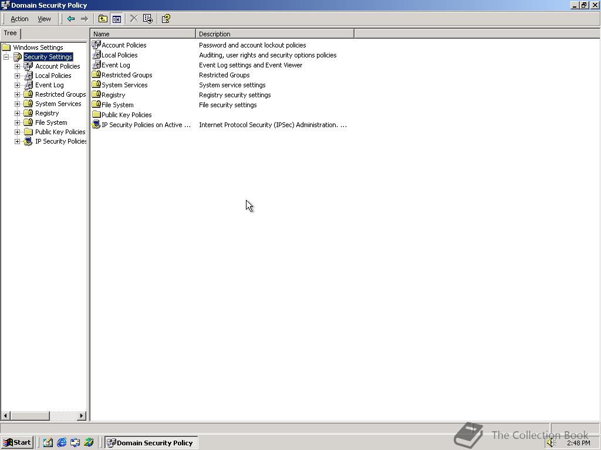Click 'Event Log settings and Event Viewer' text

coord(250,65)
